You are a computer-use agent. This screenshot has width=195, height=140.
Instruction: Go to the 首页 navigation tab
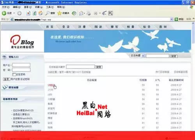pos(50,27)
